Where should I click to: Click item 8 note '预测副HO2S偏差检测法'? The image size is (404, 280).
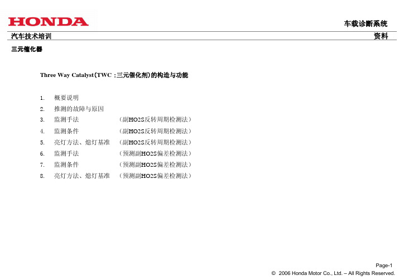pos(155,176)
